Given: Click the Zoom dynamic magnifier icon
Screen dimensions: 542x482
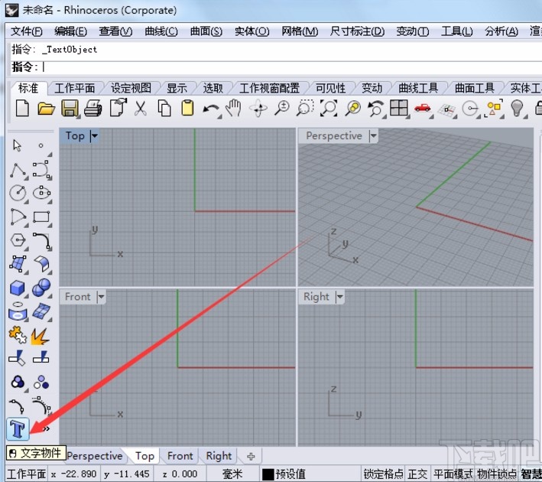Looking at the screenshot, I should (282, 108).
